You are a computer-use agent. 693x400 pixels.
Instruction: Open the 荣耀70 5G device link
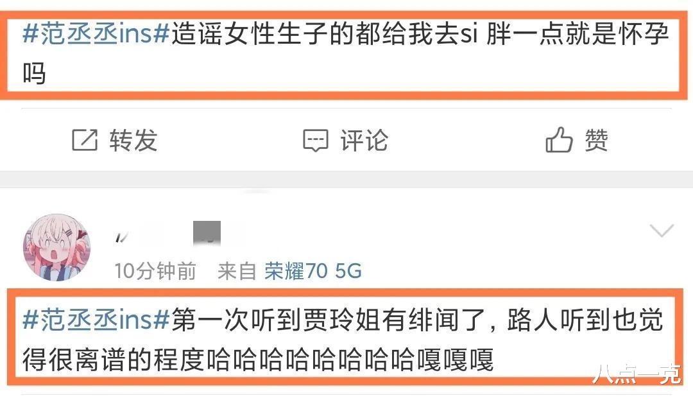pyautogui.click(x=313, y=271)
